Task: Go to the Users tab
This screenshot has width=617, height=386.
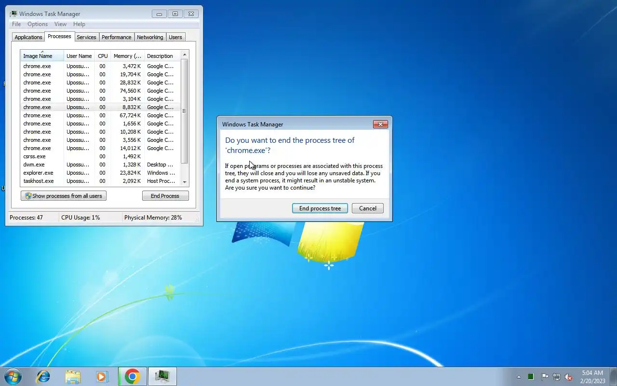Action: 175,37
